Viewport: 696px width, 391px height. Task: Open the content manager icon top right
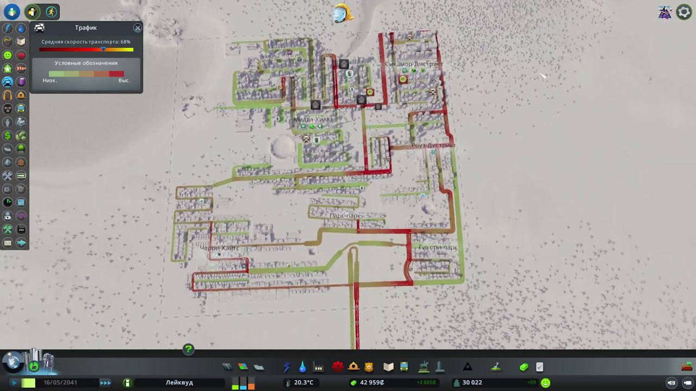[x=665, y=12]
